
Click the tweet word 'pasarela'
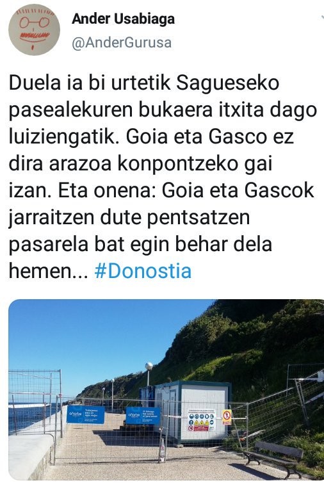coord(48,245)
